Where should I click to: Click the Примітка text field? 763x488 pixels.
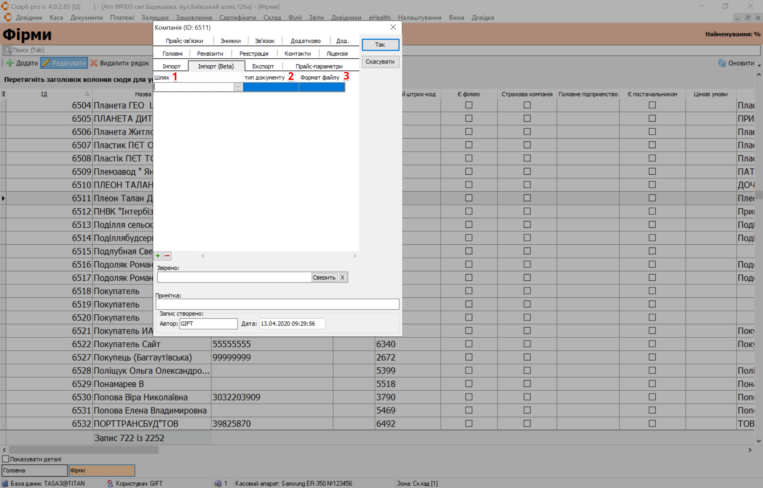click(277, 304)
